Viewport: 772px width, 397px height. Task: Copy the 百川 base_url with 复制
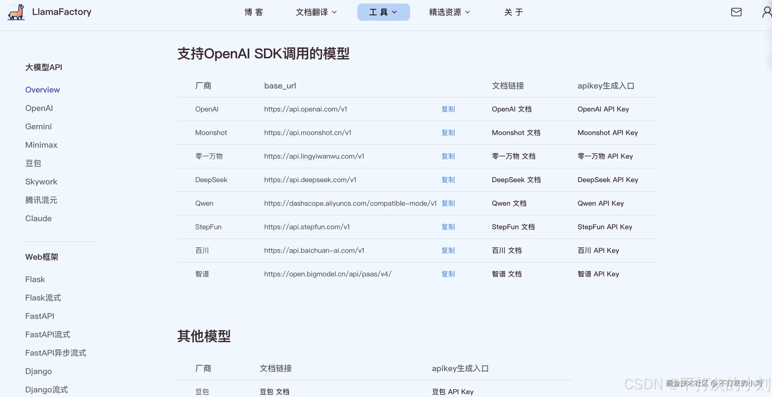point(448,250)
